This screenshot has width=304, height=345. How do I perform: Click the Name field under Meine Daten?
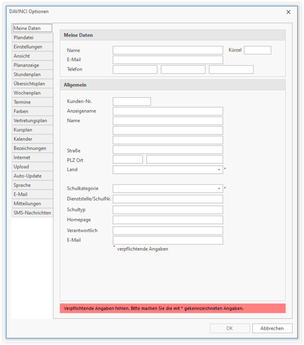coord(168,50)
